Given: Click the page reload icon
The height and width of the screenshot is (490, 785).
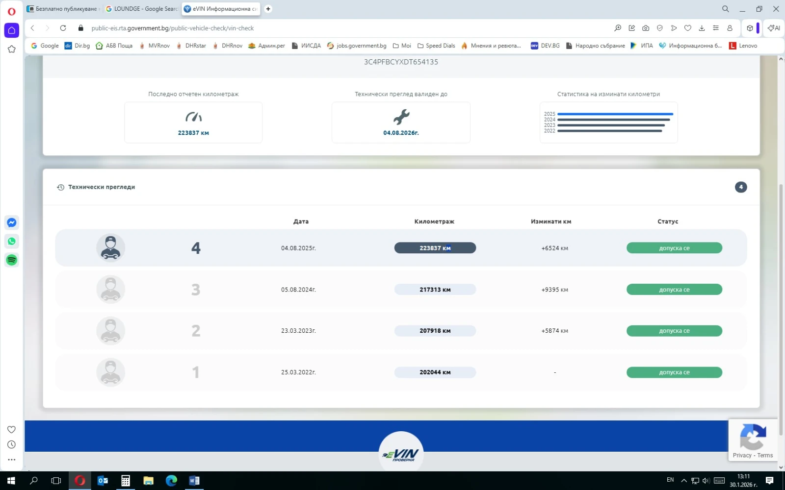Looking at the screenshot, I should coord(63,28).
